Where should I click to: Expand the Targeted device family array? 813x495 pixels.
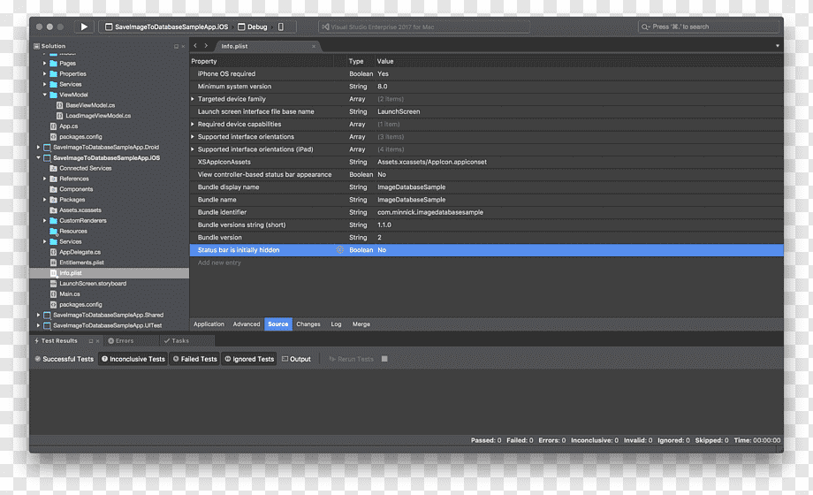193,99
